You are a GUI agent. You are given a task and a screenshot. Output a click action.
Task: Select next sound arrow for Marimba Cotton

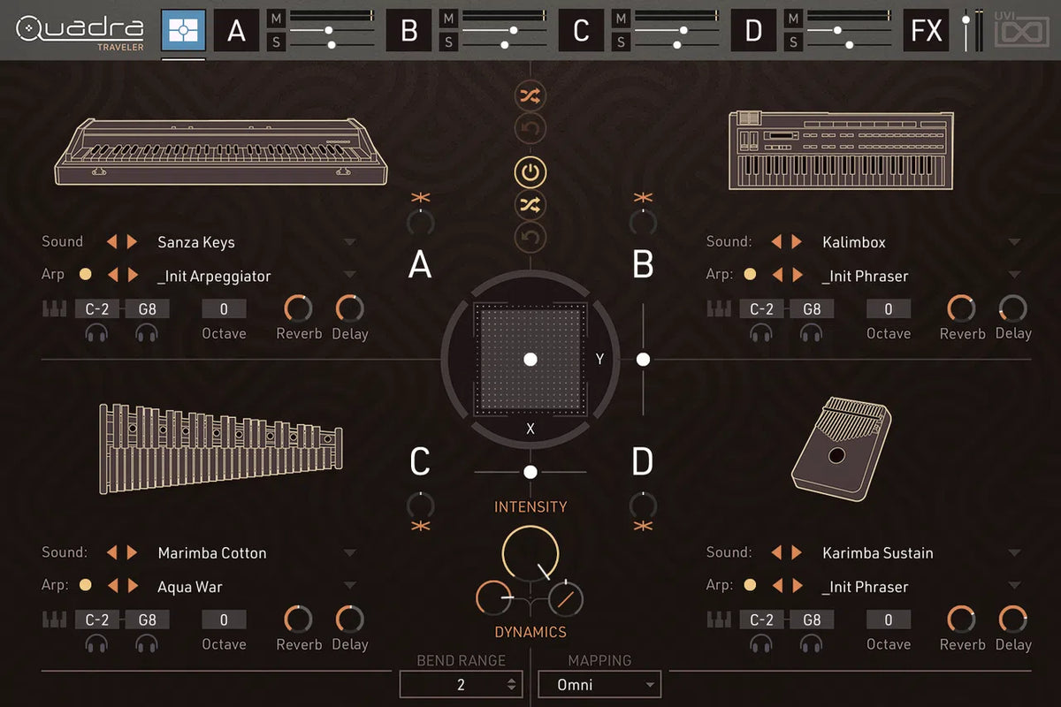pyautogui.click(x=132, y=552)
